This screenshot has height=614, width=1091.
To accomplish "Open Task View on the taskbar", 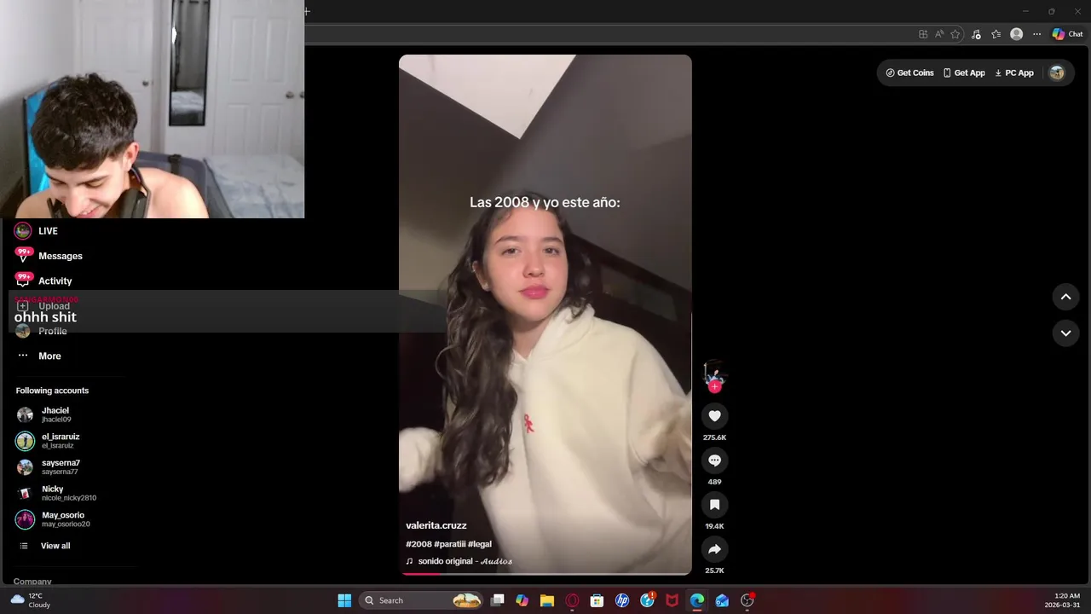I will (498, 600).
